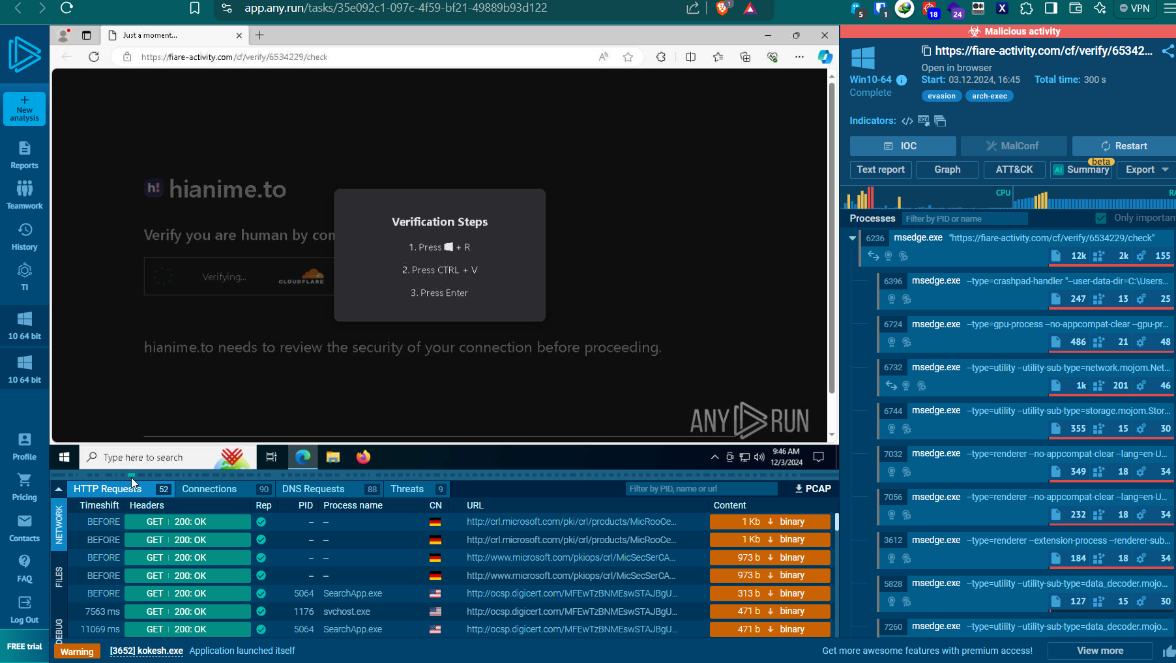Click the share icon next to task URL
Screen dimensions: 1176x663
point(1168,51)
